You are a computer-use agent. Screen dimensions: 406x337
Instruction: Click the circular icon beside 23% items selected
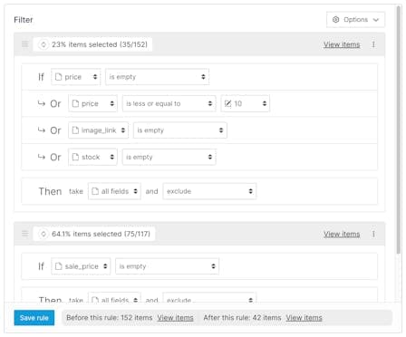[43, 44]
